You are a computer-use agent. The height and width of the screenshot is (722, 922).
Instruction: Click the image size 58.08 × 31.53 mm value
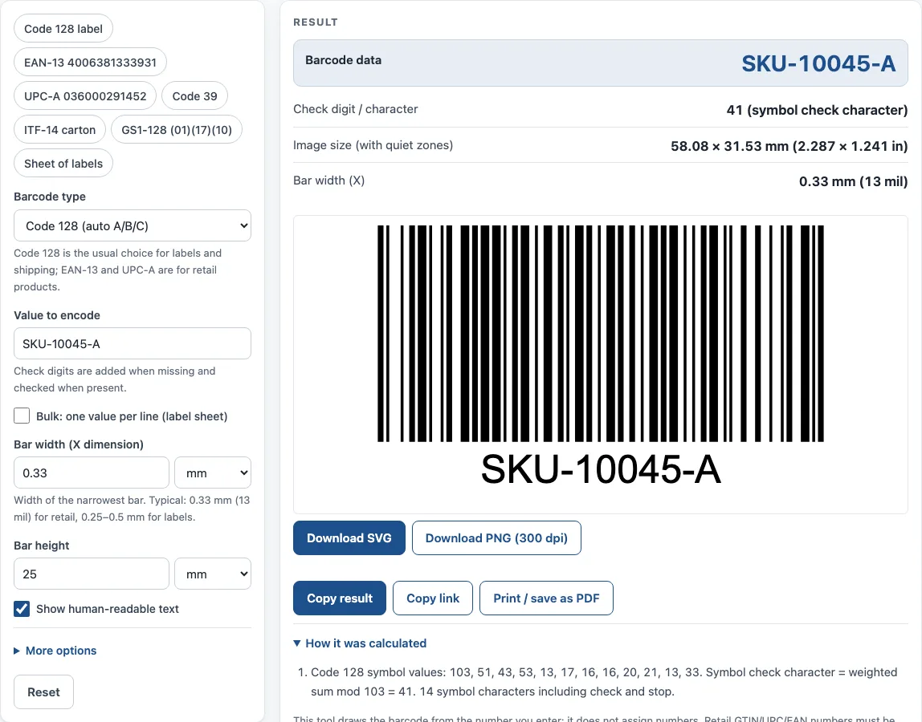tap(789, 146)
